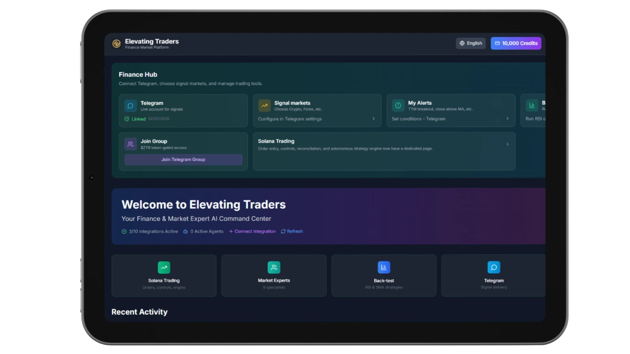Viewport: 630px width, 354px height.
Task: Click the blue Back-test chart tile icon
Action: tap(384, 267)
